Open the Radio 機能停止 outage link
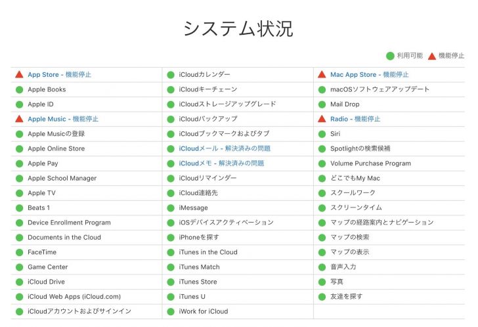This screenshot has height=327, width=478. [355, 119]
